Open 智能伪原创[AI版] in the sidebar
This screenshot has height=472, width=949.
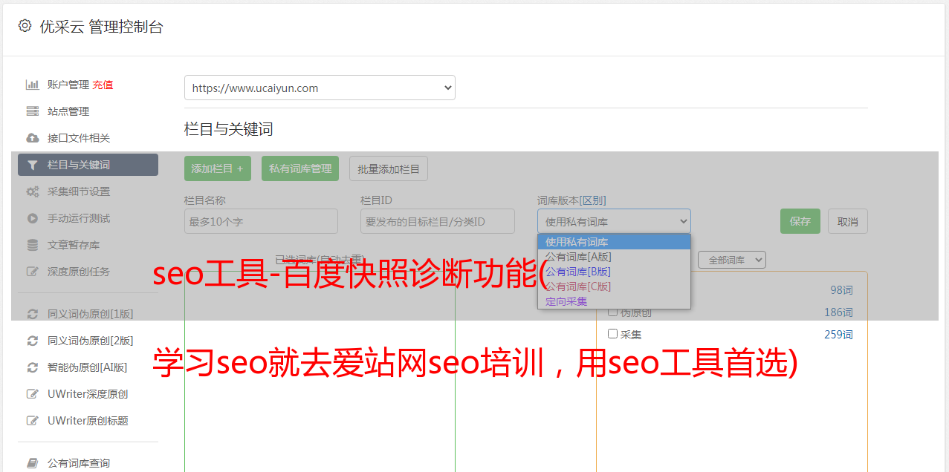click(88, 367)
